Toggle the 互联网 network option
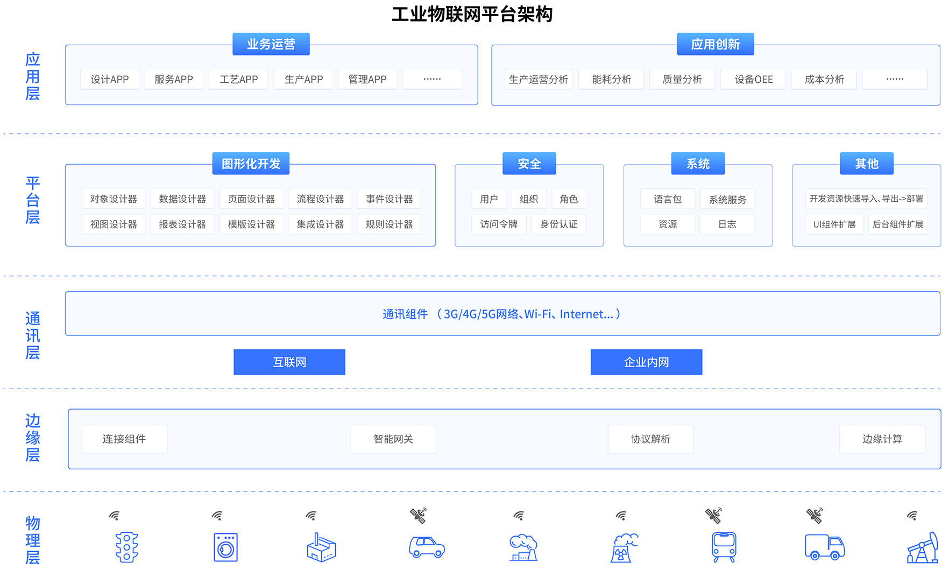Viewport: 942px width, 584px height. click(x=289, y=362)
